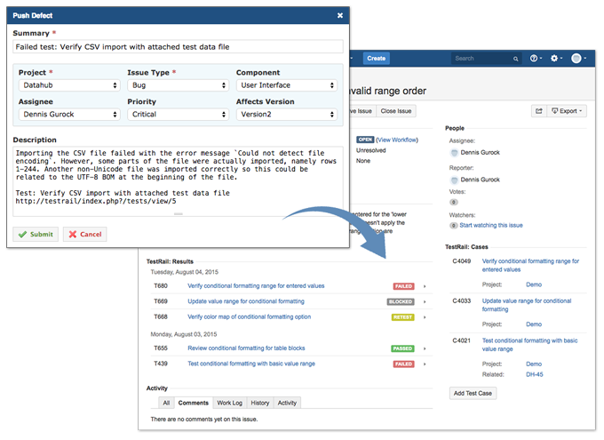604x440 pixels.
Task: Click the RETEST status badge for T668
Action: 403,317
